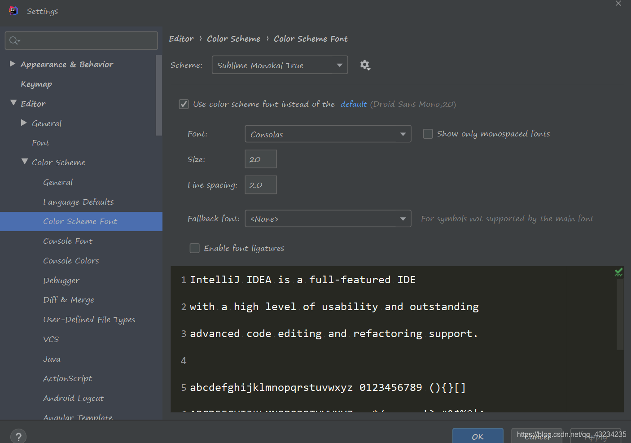This screenshot has width=631, height=443.
Task: Open ActionScript color settings
Action: click(68, 378)
